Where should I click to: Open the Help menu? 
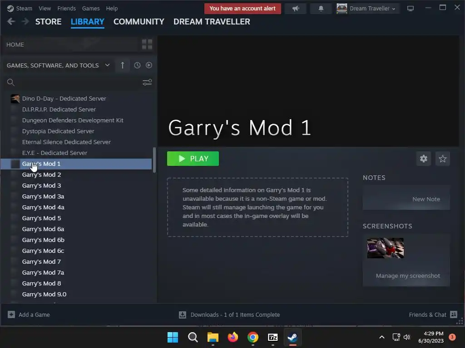(x=112, y=8)
